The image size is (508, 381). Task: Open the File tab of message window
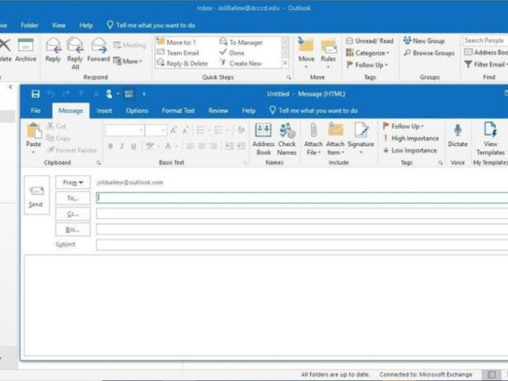click(x=36, y=110)
